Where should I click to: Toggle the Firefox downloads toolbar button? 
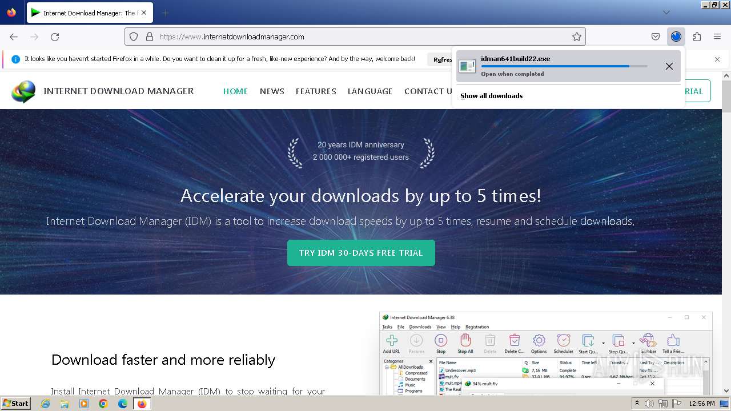[676, 37]
